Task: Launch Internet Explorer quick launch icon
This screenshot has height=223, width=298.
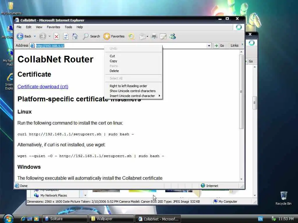Action: point(23,219)
